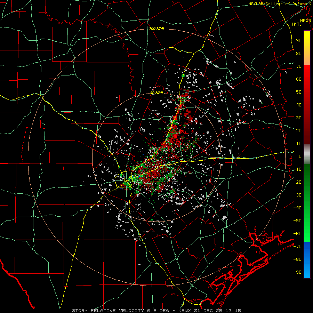313x313 pixels.
Task: Click the "STORM RELATIVE VELOCITY" product title
Action: [108, 311]
